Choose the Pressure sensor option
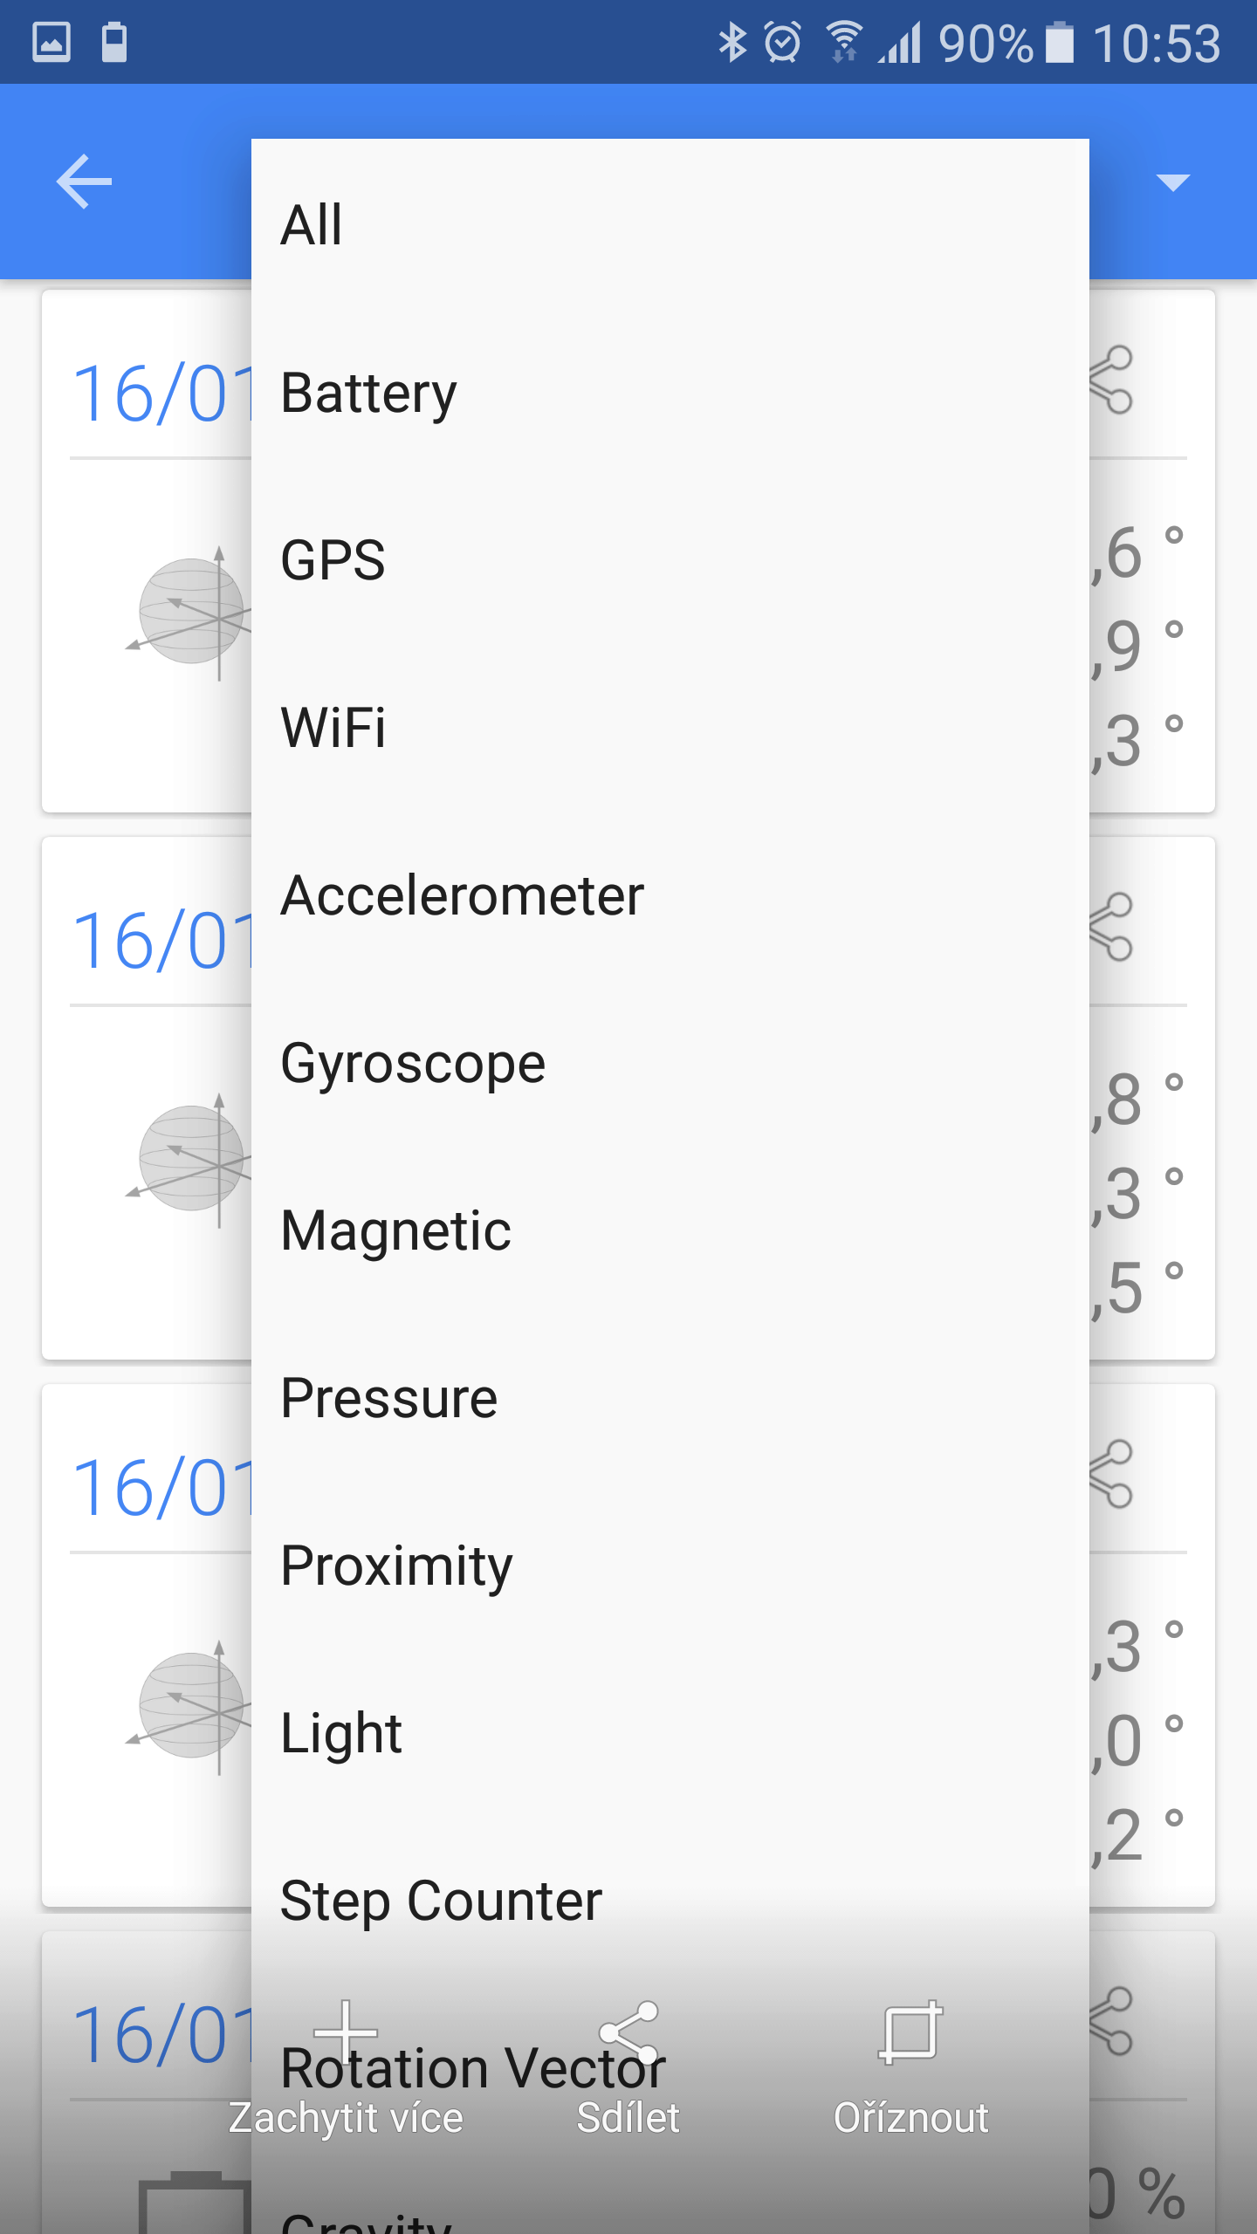Viewport: 1257px width, 2234px height. pyautogui.click(x=389, y=1398)
